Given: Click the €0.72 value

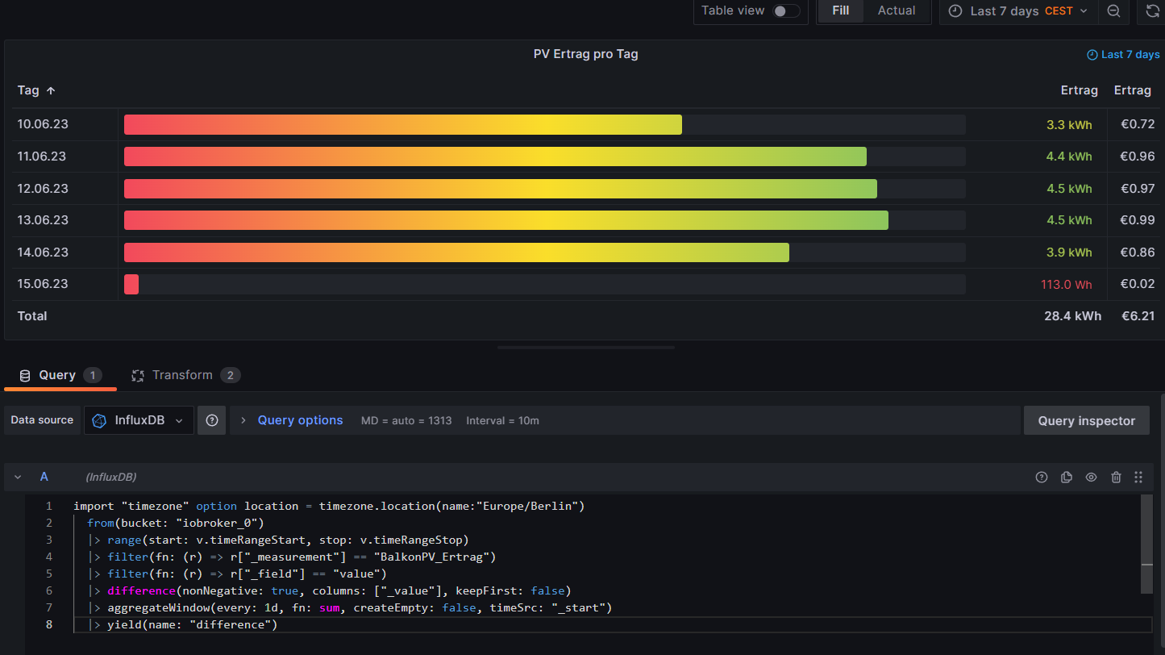Looking at the screenshot, I should [1138, 124].
